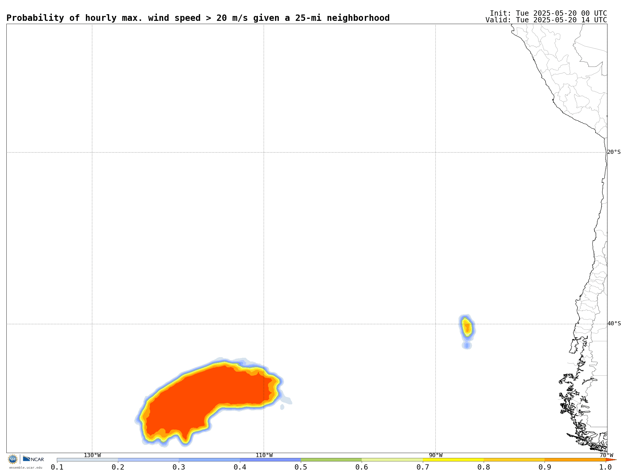The height and width of the screenshot is (471, 626).
Task: Click the 0.9 colorbar tick label
Action: [x=545, y=467]
